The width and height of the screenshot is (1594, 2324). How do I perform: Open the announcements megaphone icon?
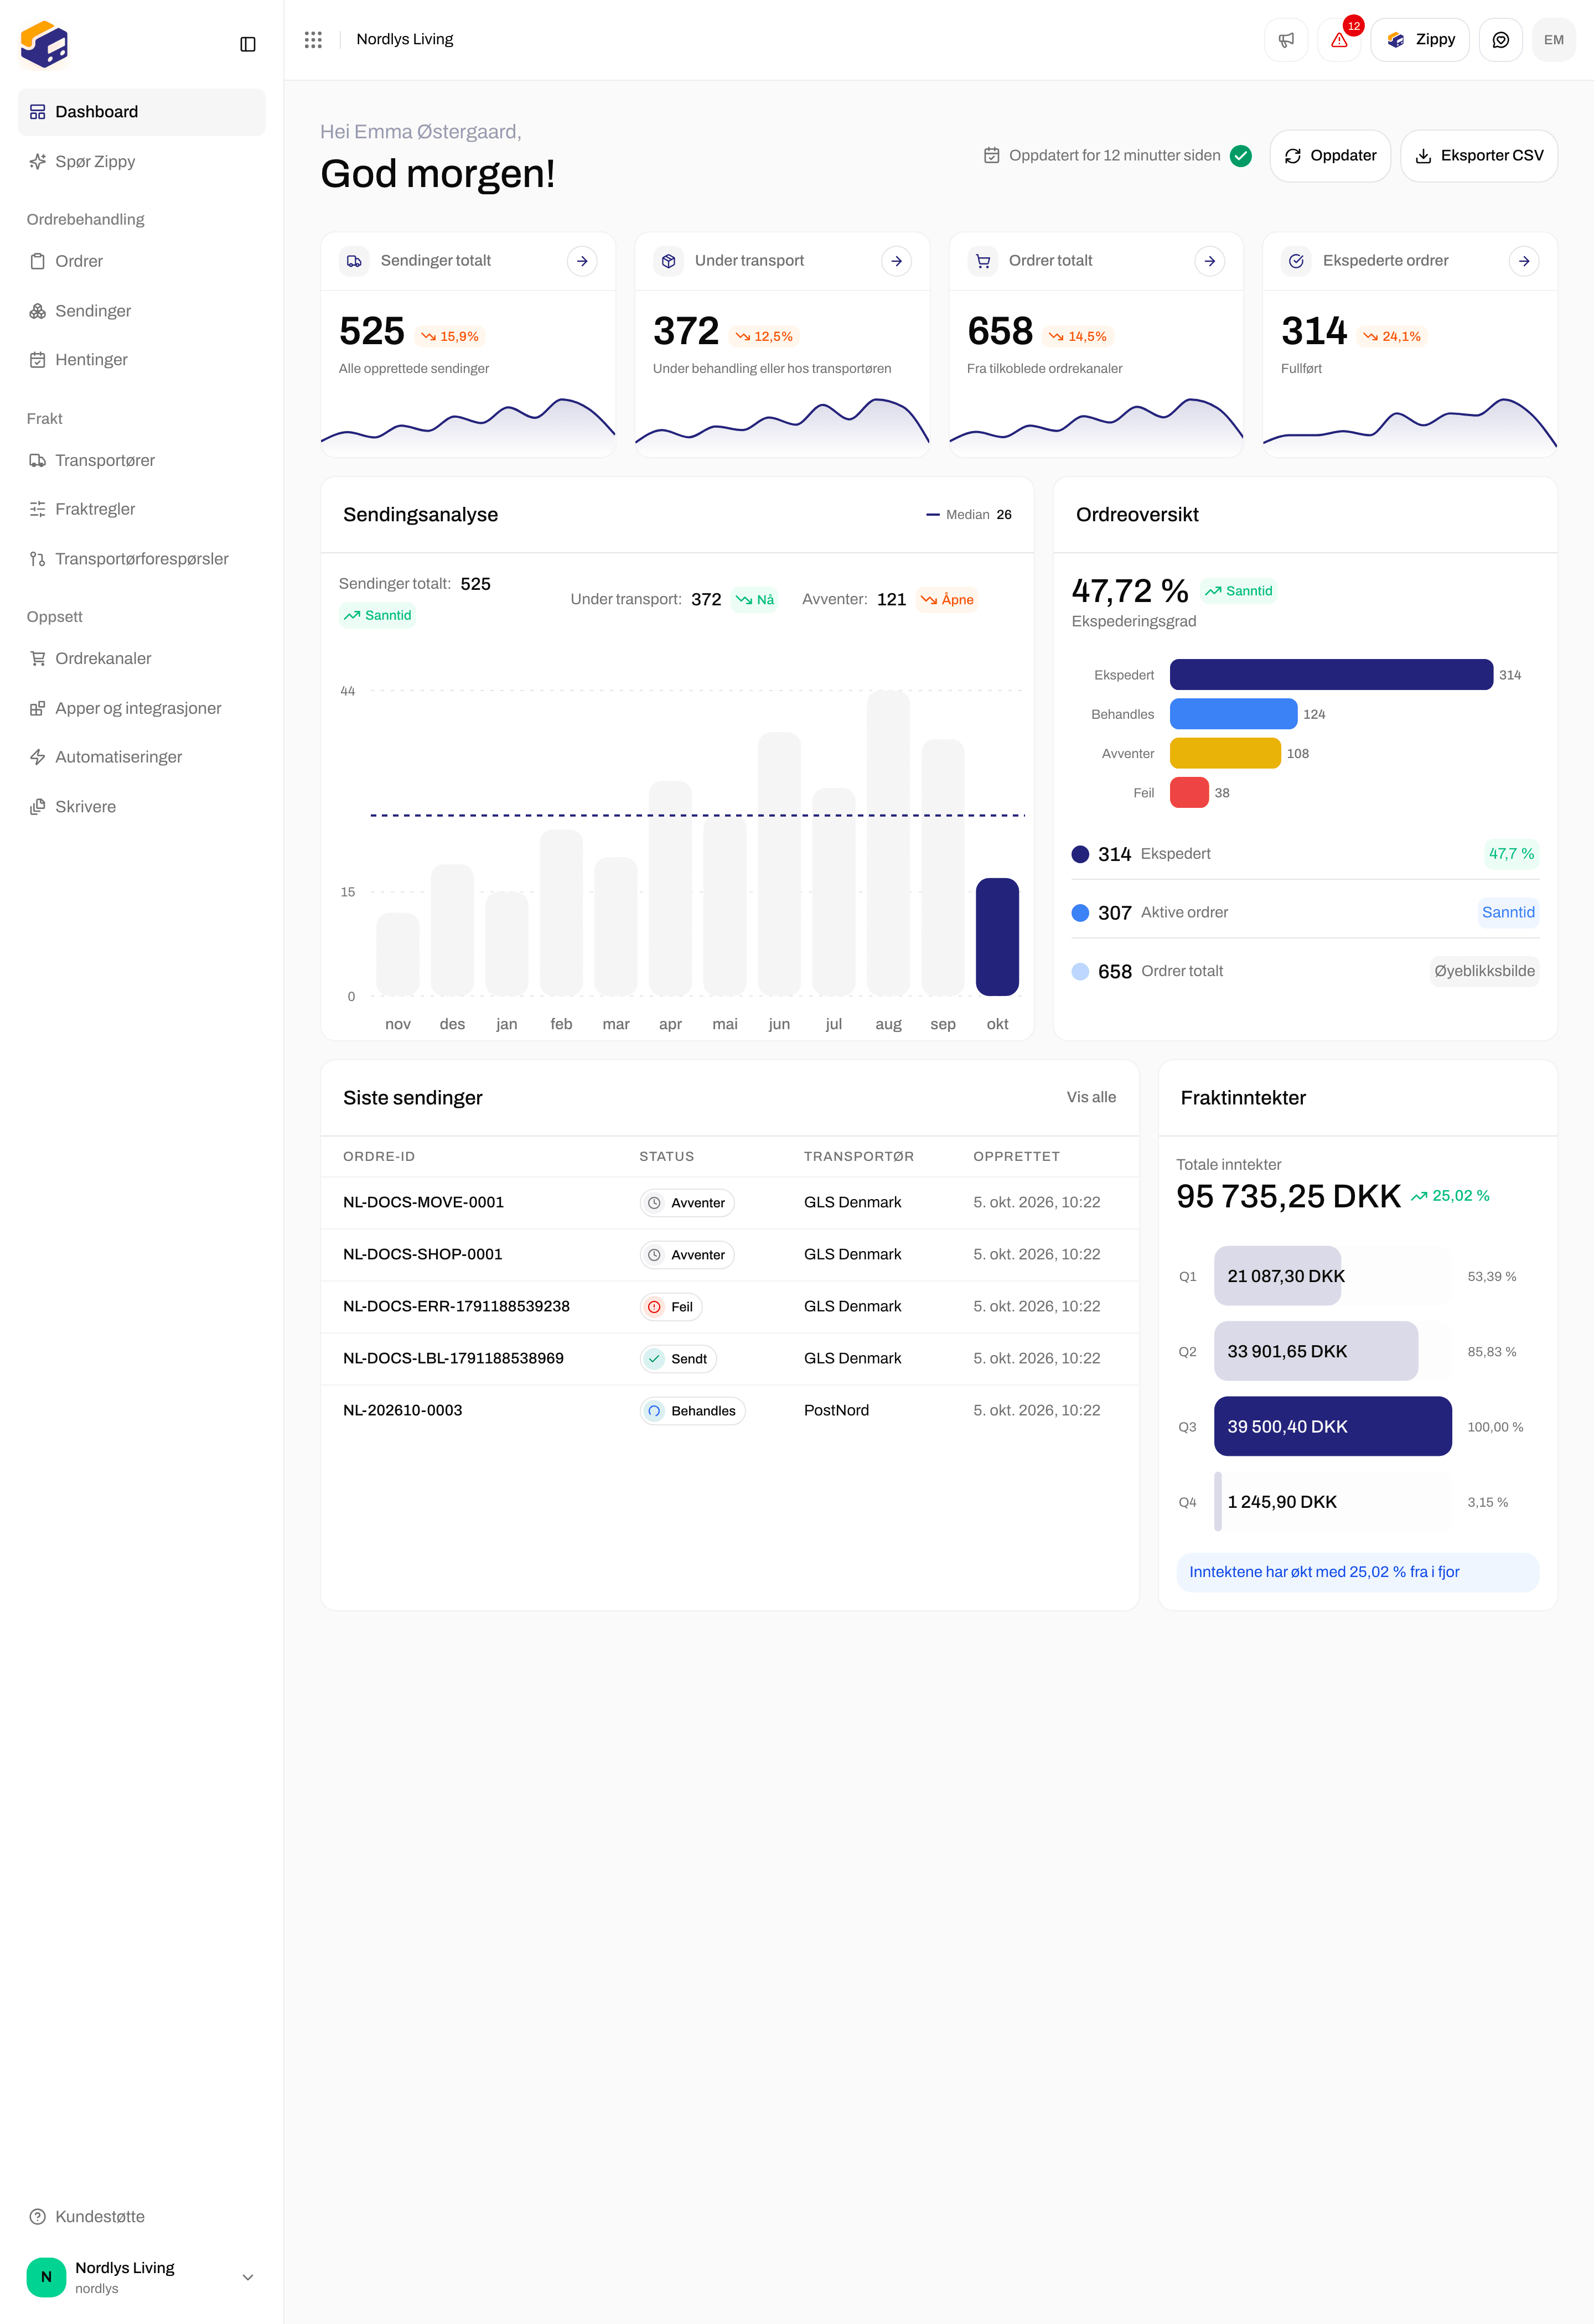tap(1286, 40)
